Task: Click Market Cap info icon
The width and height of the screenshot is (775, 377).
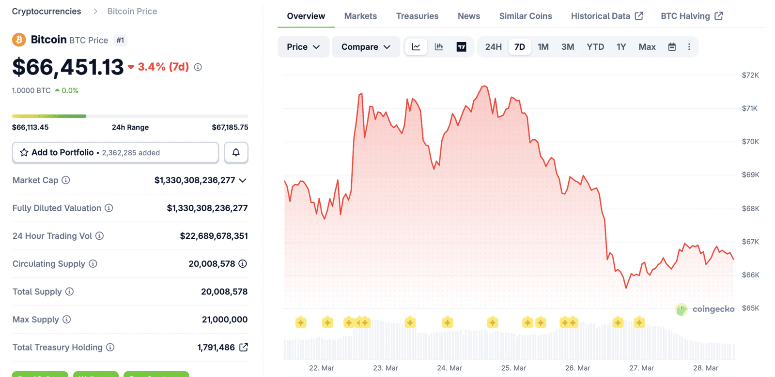Action: pos(66,180)
